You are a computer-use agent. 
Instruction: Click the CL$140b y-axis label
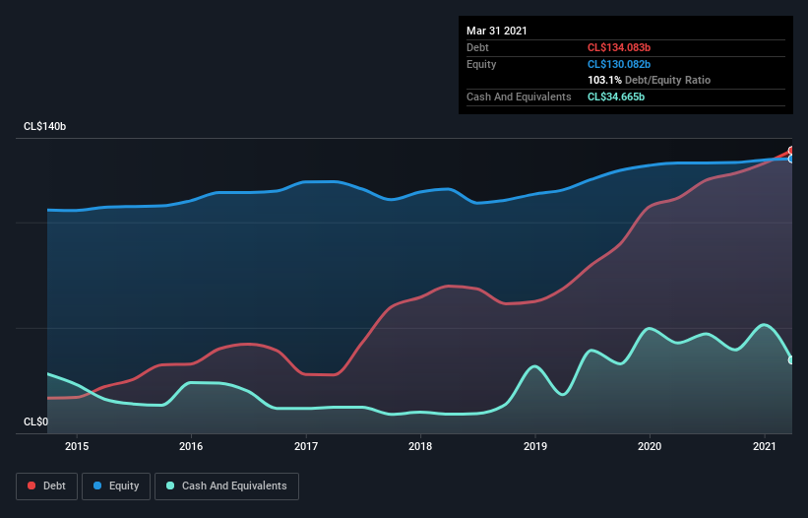click(45, 126)
